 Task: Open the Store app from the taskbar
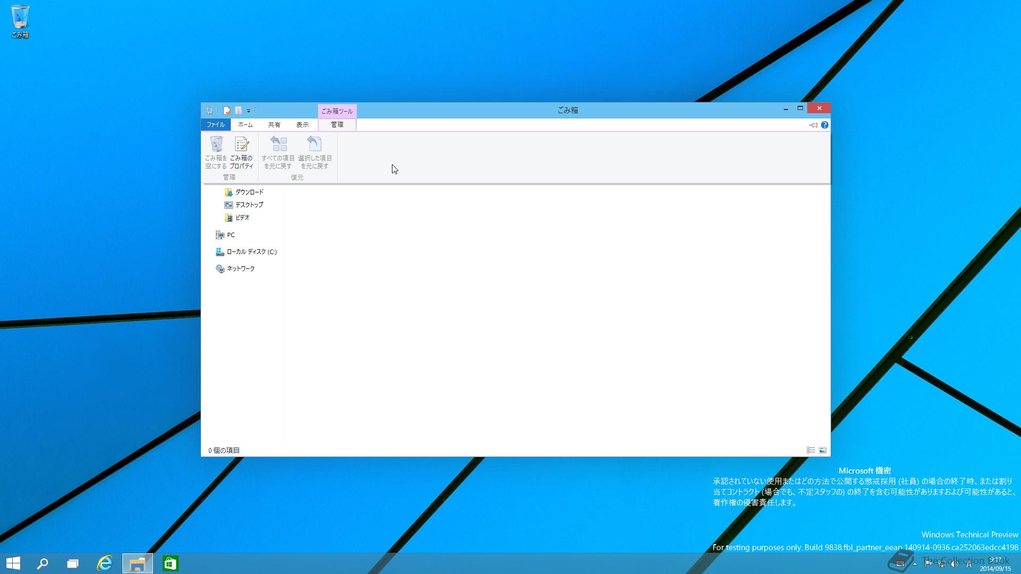[x=170, y=563]
